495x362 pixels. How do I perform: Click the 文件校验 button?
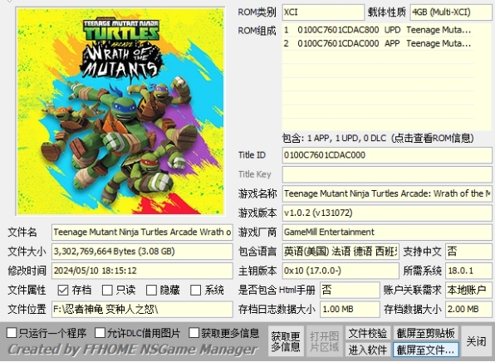(x=368, y=333)
